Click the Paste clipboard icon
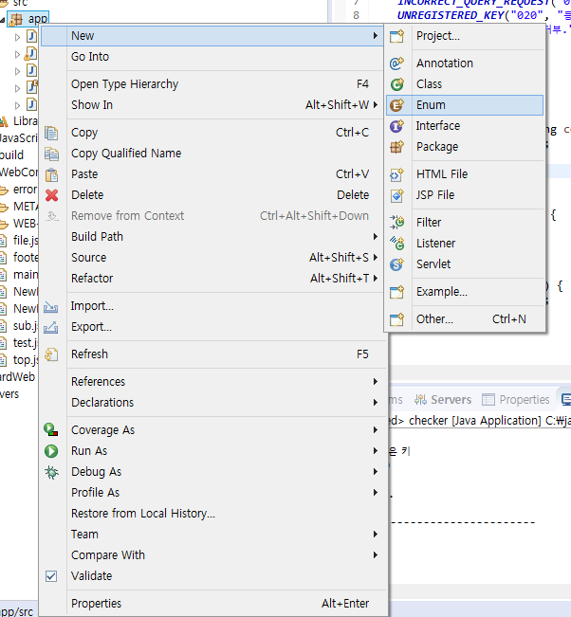This screenshot has height=617, width=571. click(x=51, y=174)
